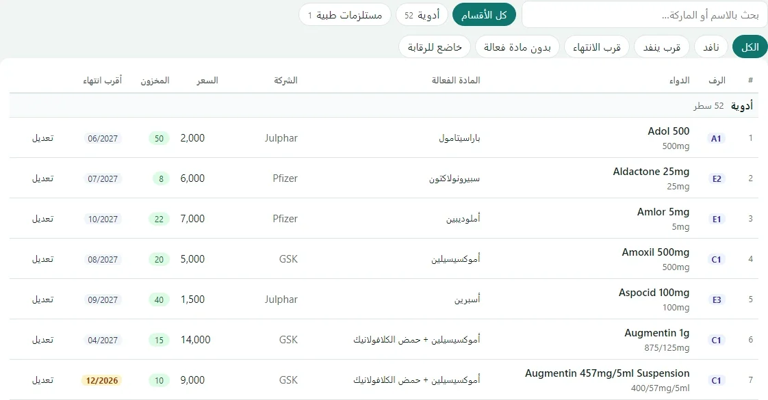The image size is (768, 400).
Task: Click the A1 shelf badge
Action: [x=716, y=138]
